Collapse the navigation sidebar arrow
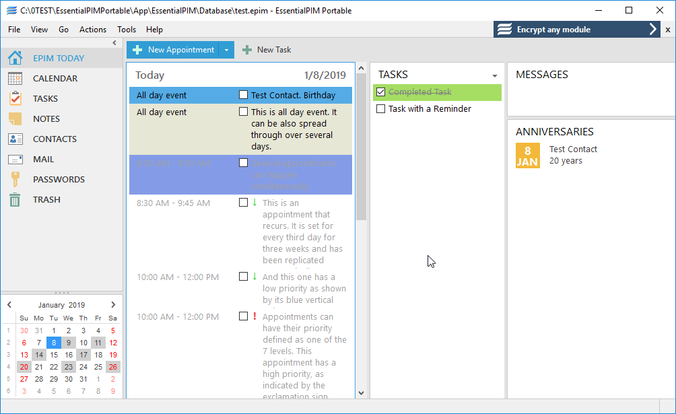 tap(114, 42)
